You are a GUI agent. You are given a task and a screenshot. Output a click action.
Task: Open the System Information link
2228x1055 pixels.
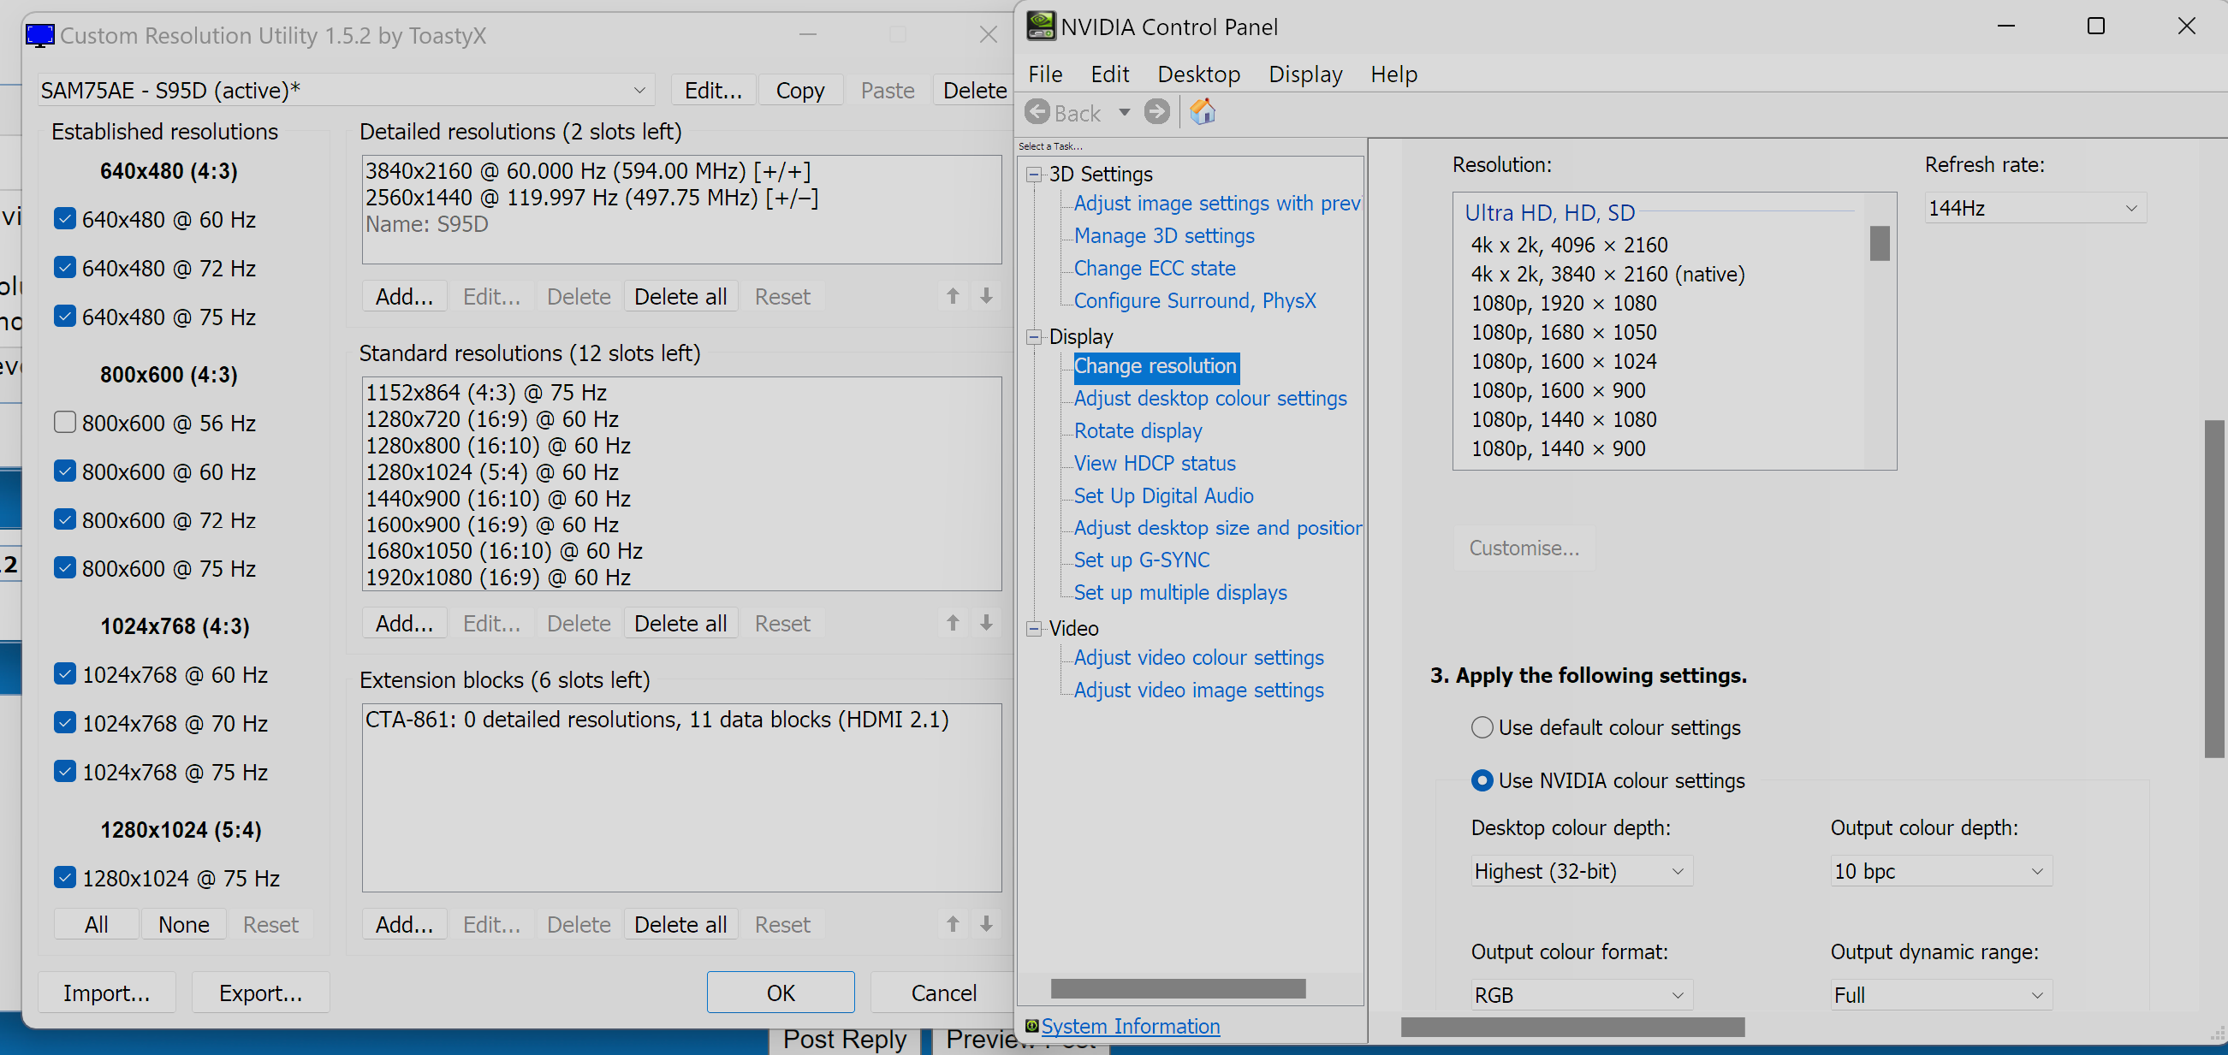point(1130,1027)
